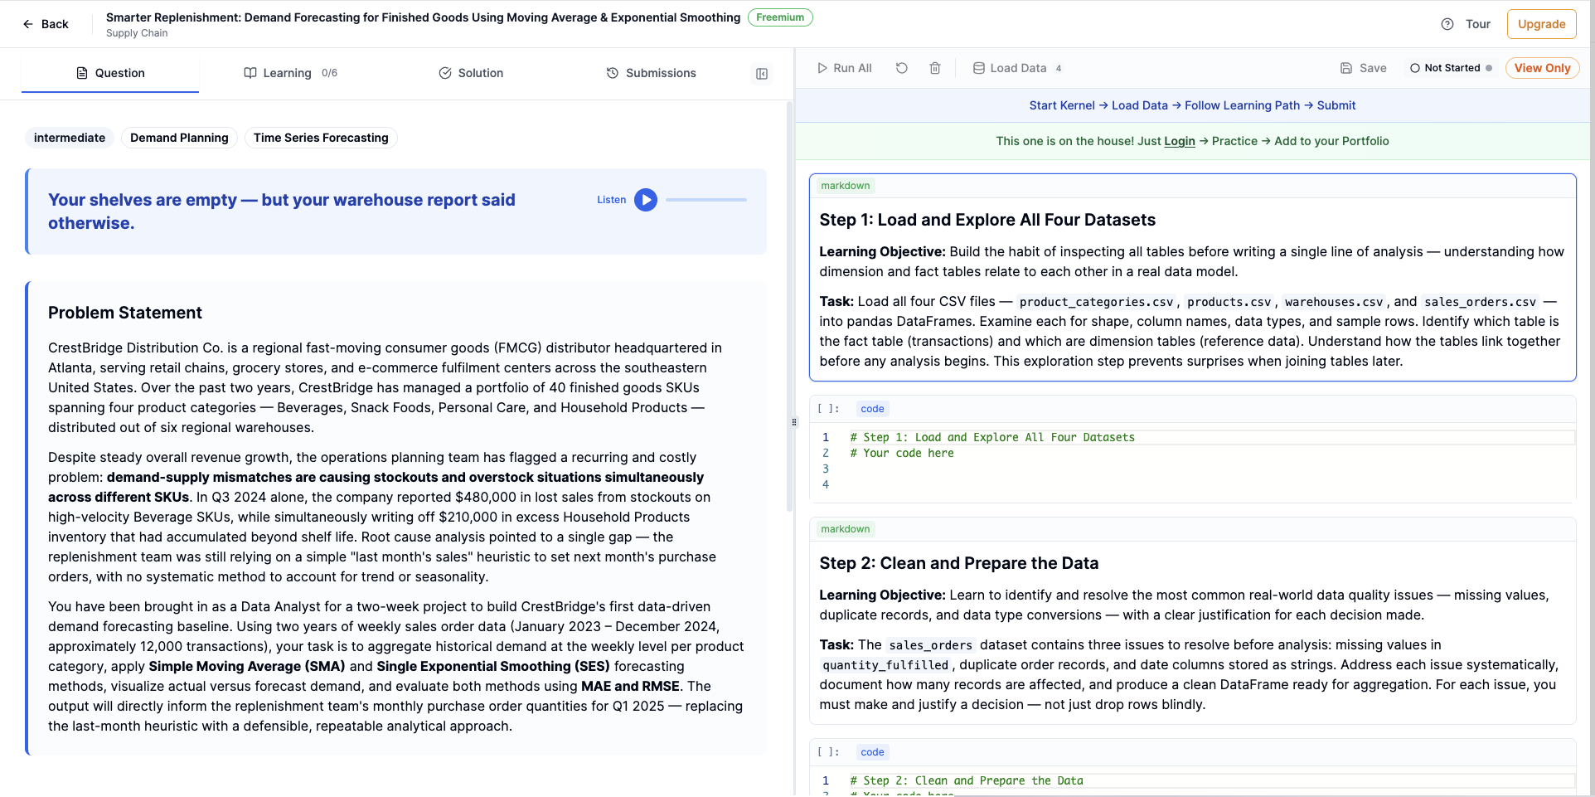The height and width of the screenshot is (797, 1595).
Task: Go back using the Back arrow
Action: coord(46,24)
